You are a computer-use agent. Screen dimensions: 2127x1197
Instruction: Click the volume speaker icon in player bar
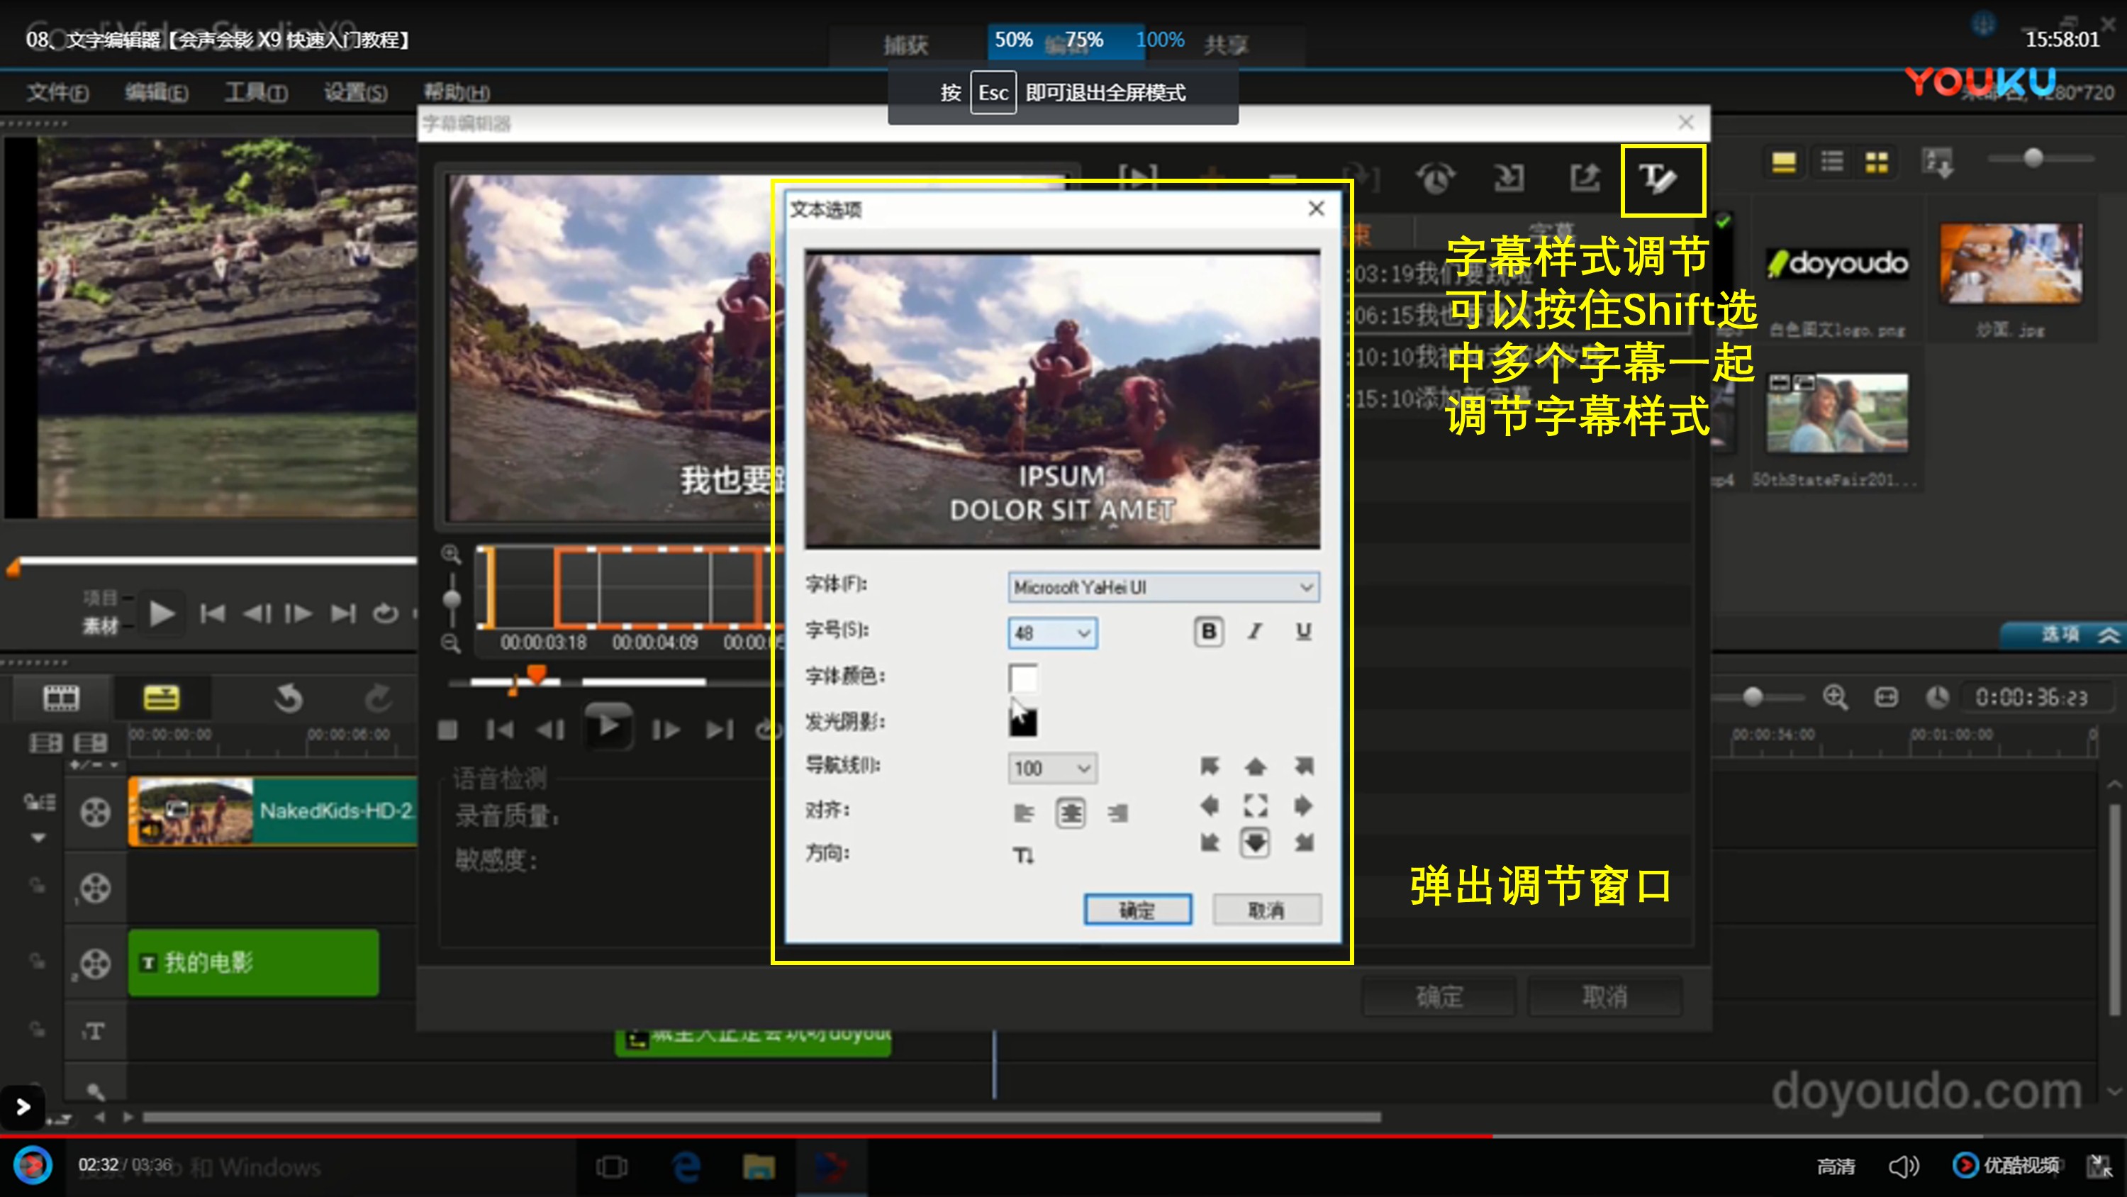click(1903, 1166)
